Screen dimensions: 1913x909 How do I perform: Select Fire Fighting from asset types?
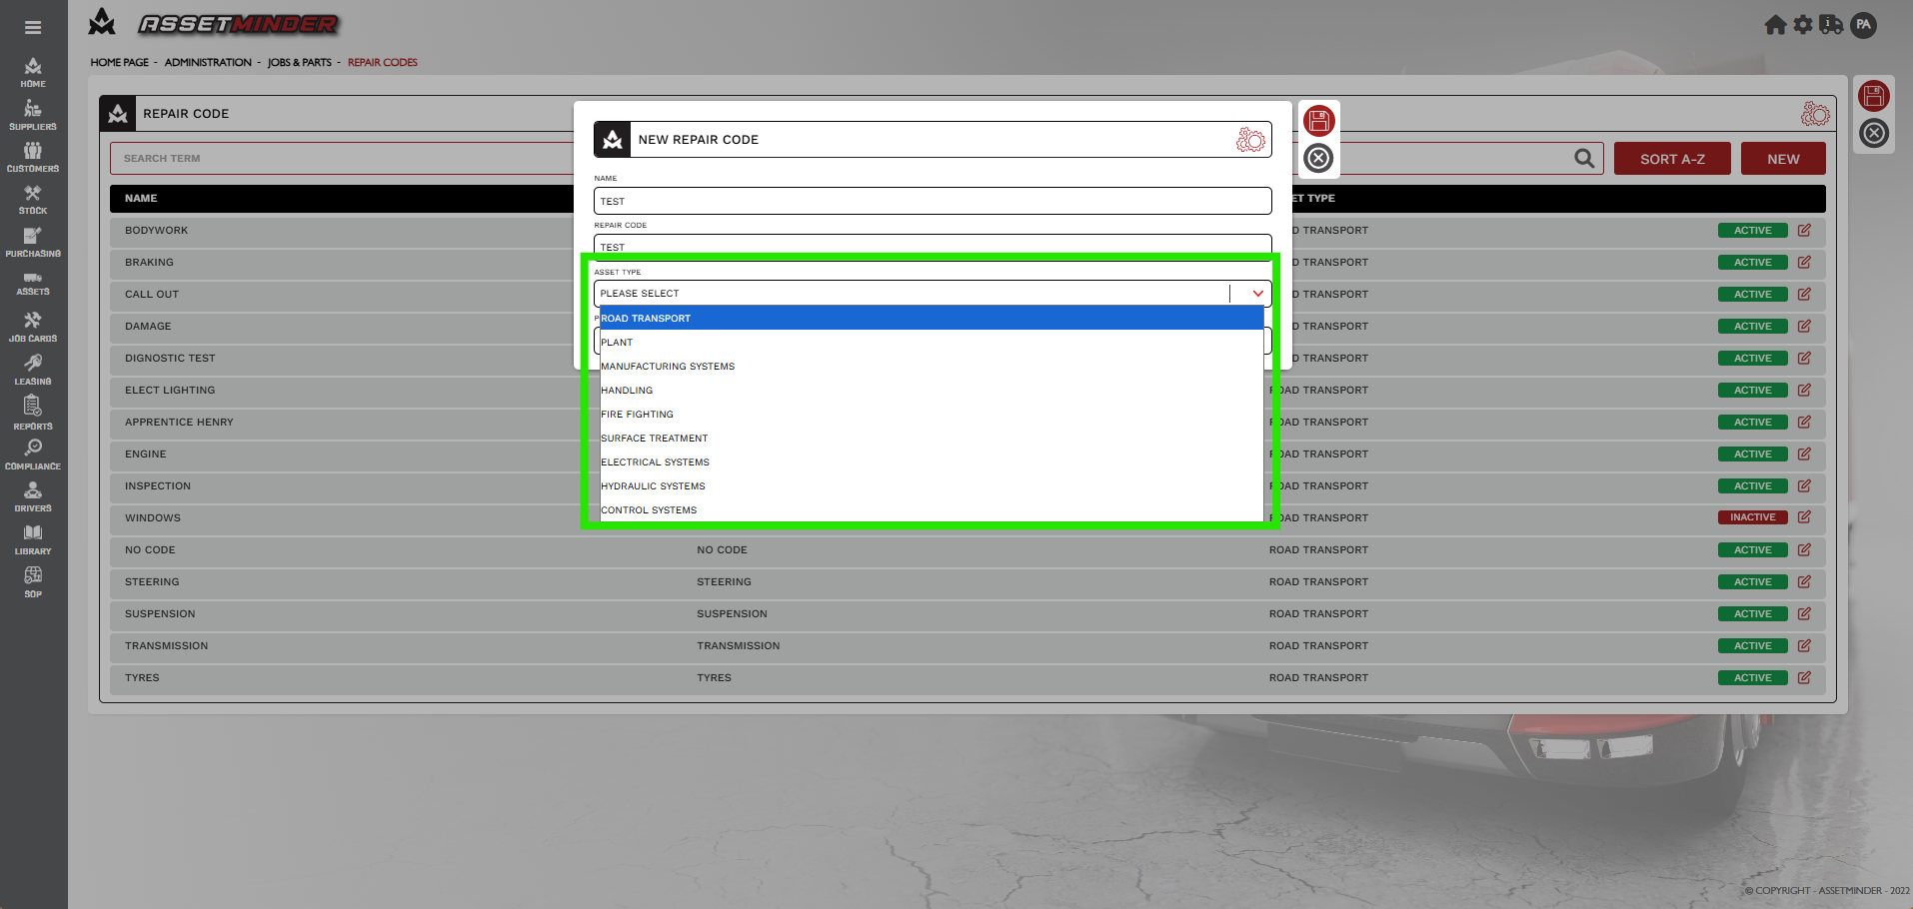[x=637, y=415]
